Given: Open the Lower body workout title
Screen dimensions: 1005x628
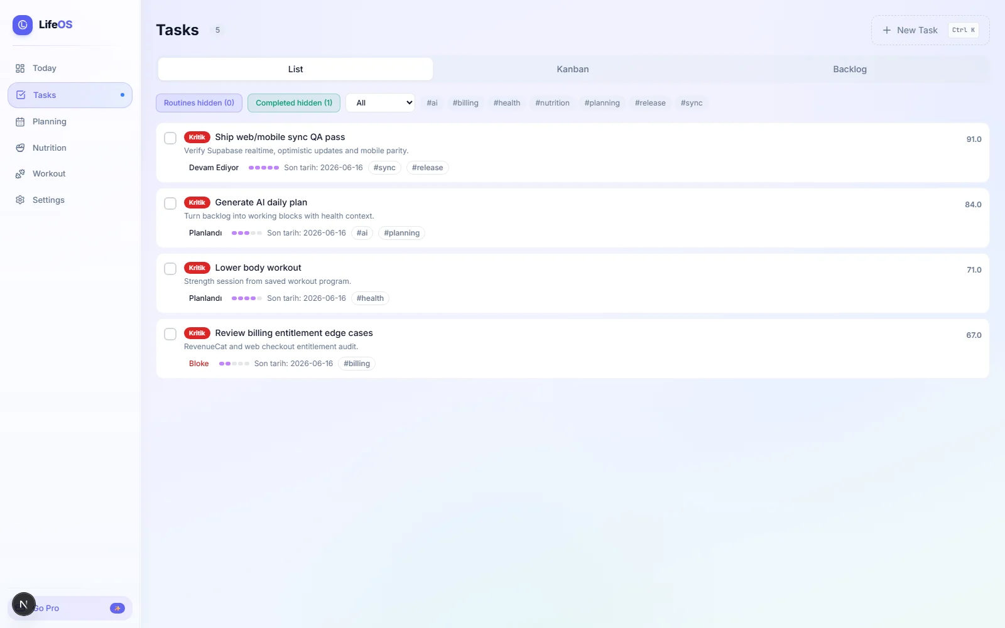Looking at the screenshot, I should pyautogui.click(x=258, y=268).
